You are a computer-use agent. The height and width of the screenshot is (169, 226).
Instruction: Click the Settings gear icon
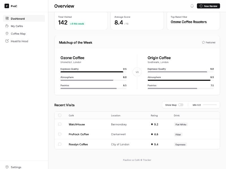7,167
